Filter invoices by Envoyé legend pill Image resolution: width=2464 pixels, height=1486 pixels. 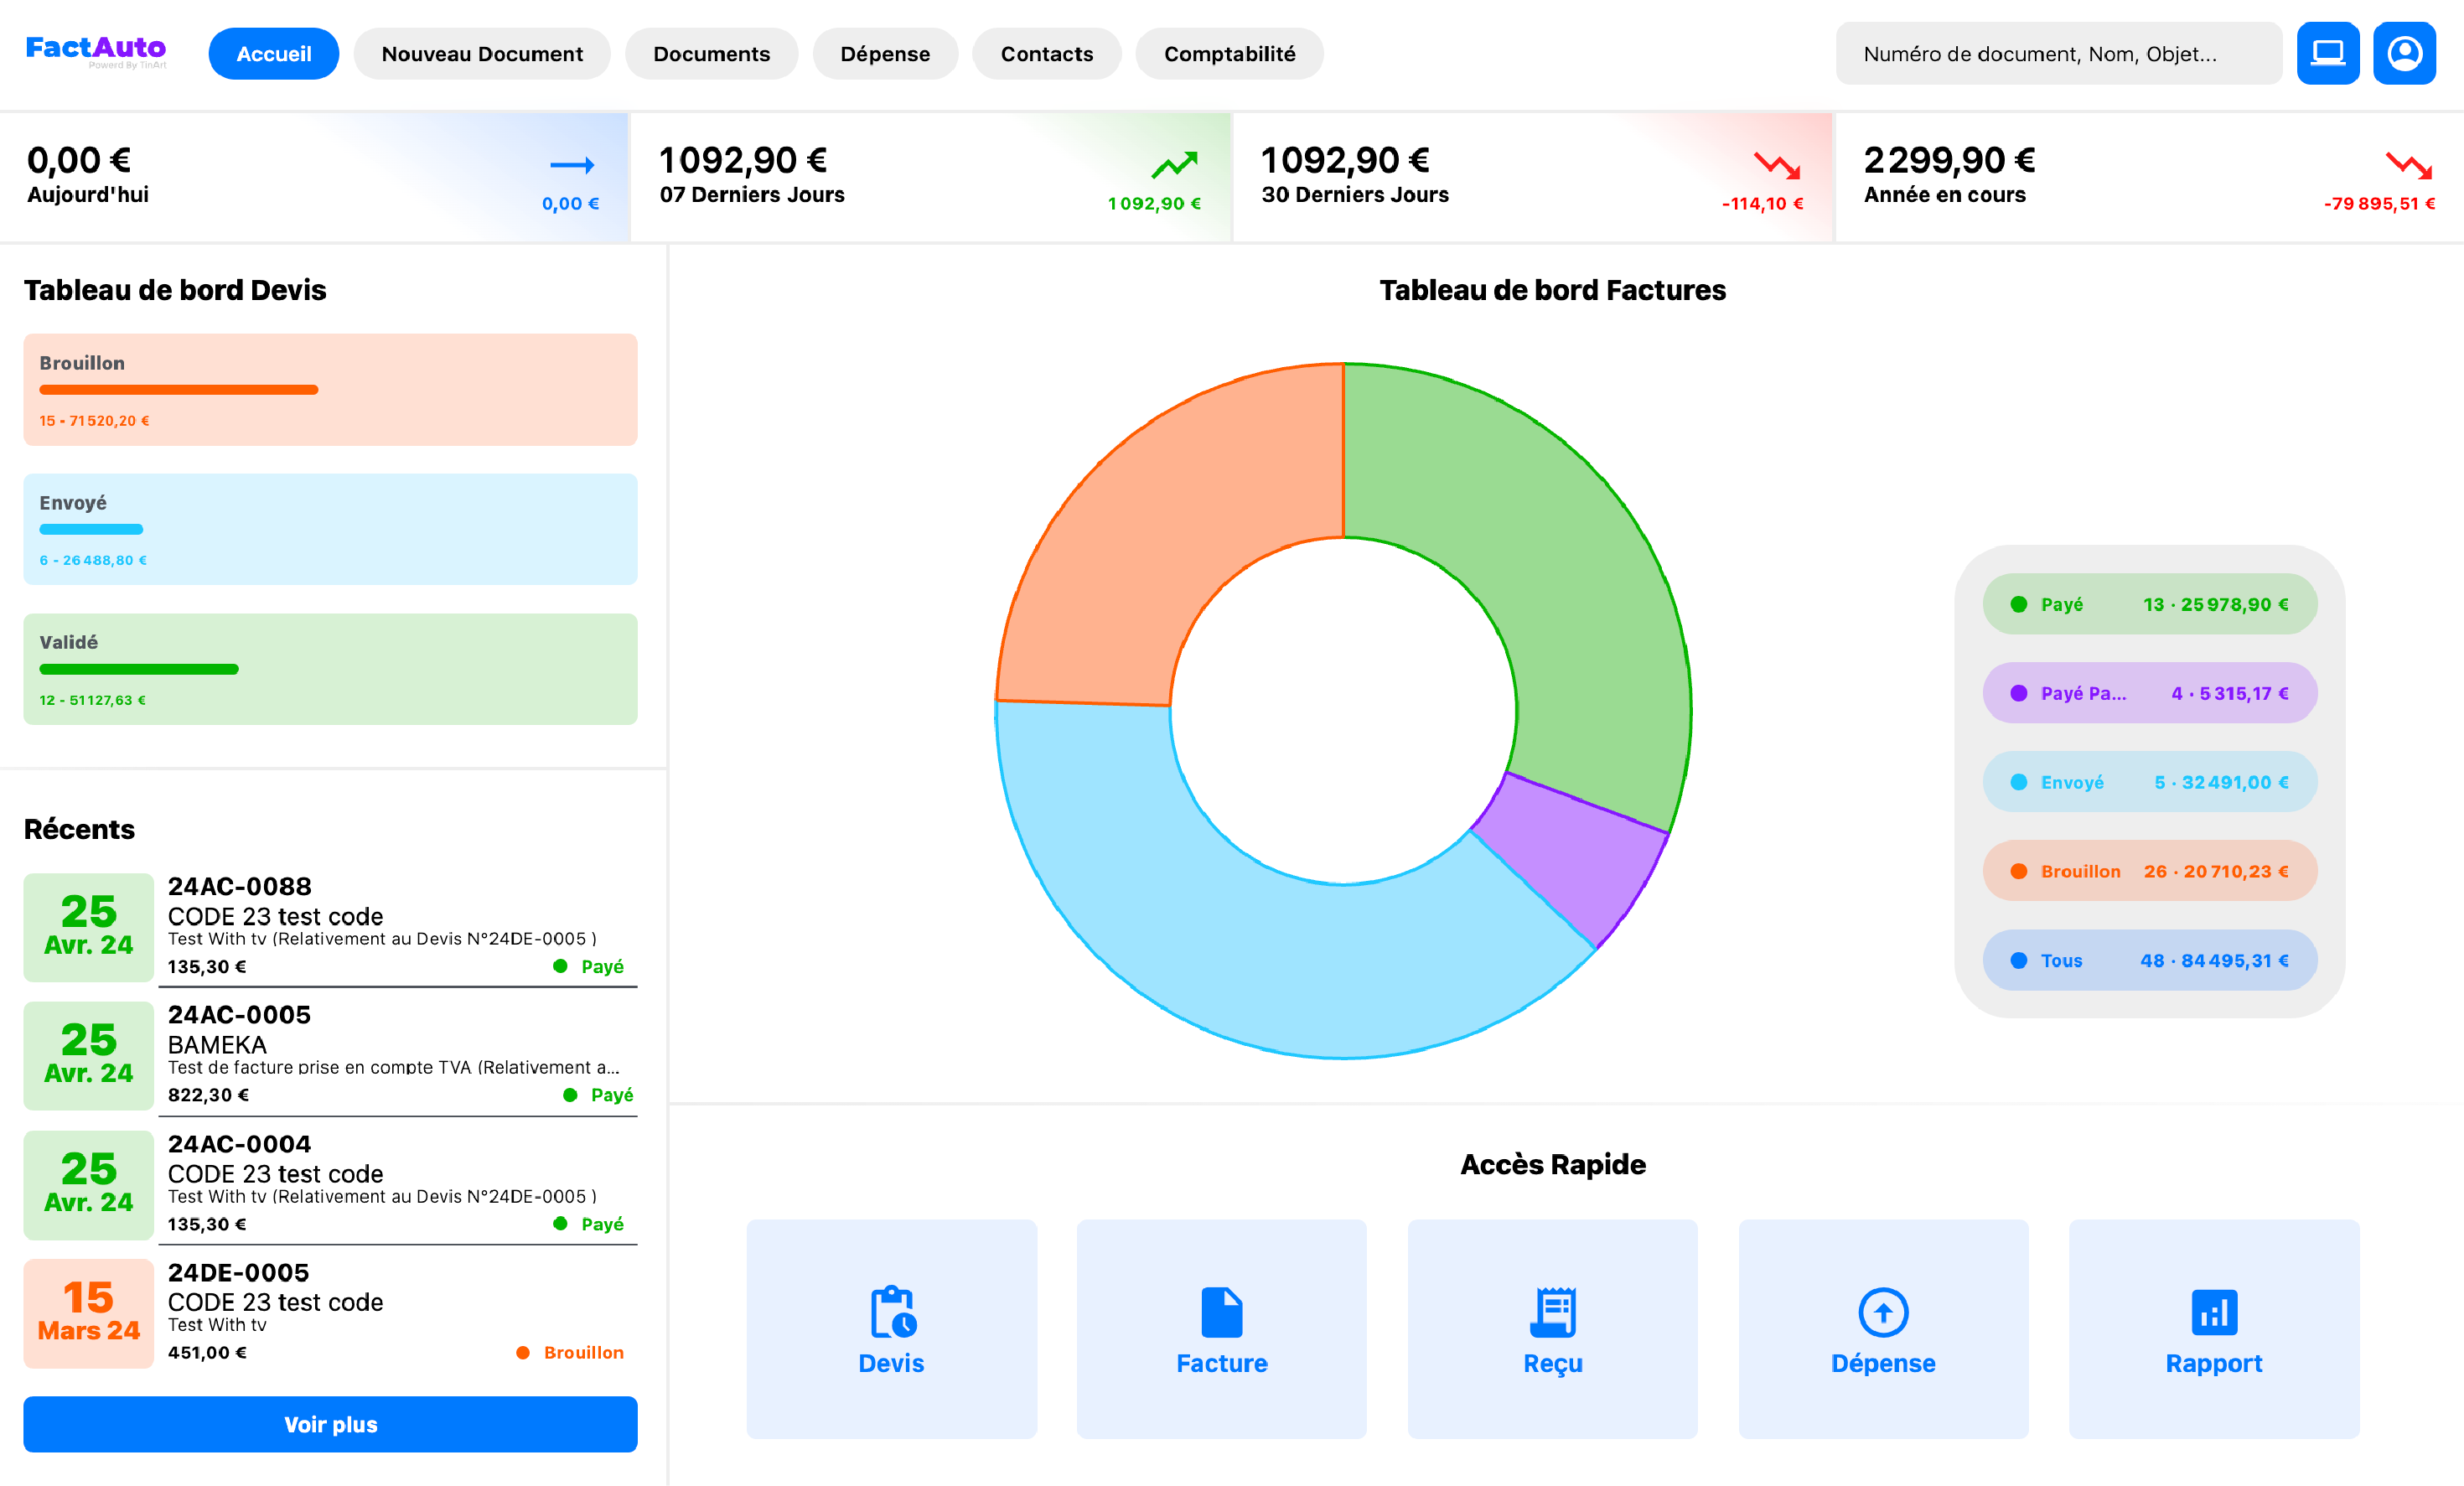click(x=2150, y=783)
